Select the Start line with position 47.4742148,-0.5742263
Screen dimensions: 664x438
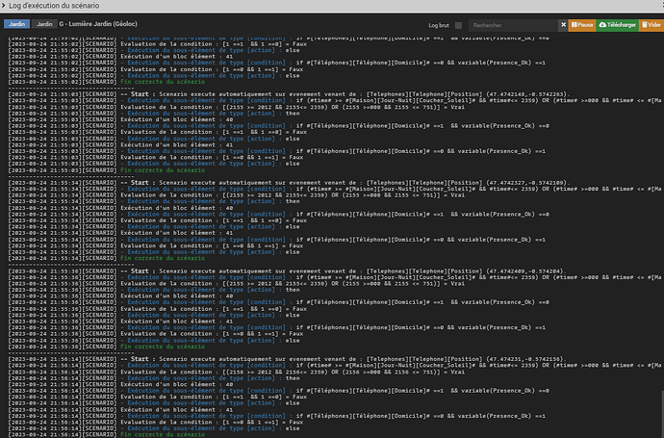click(x=290, y=94)
